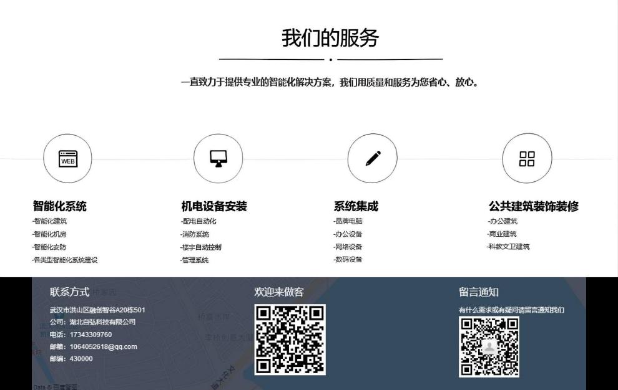Click the desktop monitor icon circle
Image resolution: width=618 pixels, height=390 pixels.
pos(218,159)
